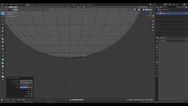Open the Window menu

(x=17, y=4)
